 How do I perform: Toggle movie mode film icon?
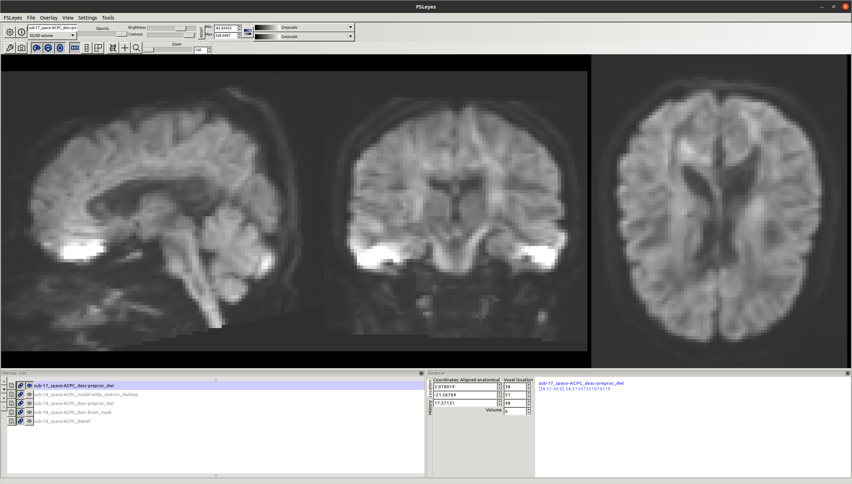point(113,48)
